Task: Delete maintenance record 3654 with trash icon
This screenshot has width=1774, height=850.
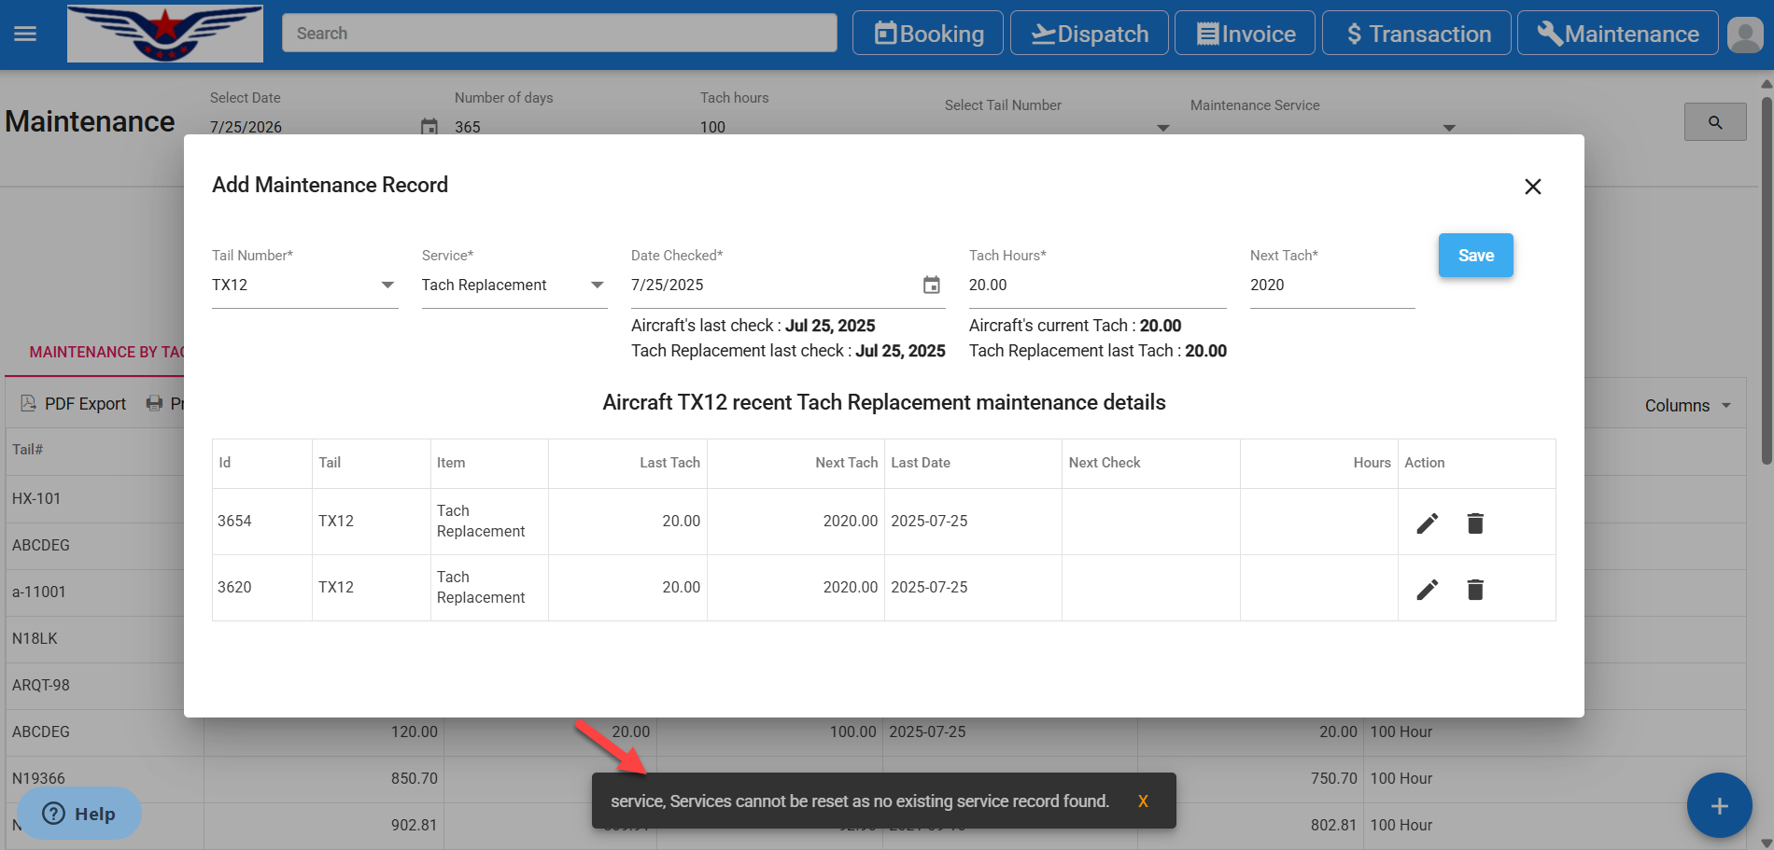Action: click(1475, 523)
